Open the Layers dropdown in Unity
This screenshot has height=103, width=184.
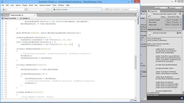(161, 8)
